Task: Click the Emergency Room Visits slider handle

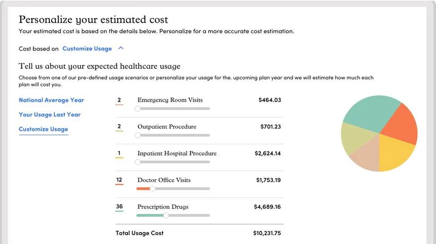Action: click(x=138, y=108)
